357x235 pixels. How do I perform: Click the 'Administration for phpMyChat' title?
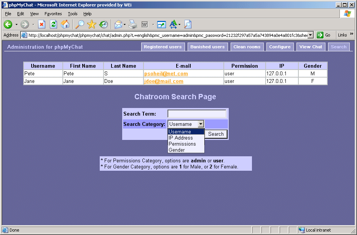pyautogui.click(x=45, y=47)
